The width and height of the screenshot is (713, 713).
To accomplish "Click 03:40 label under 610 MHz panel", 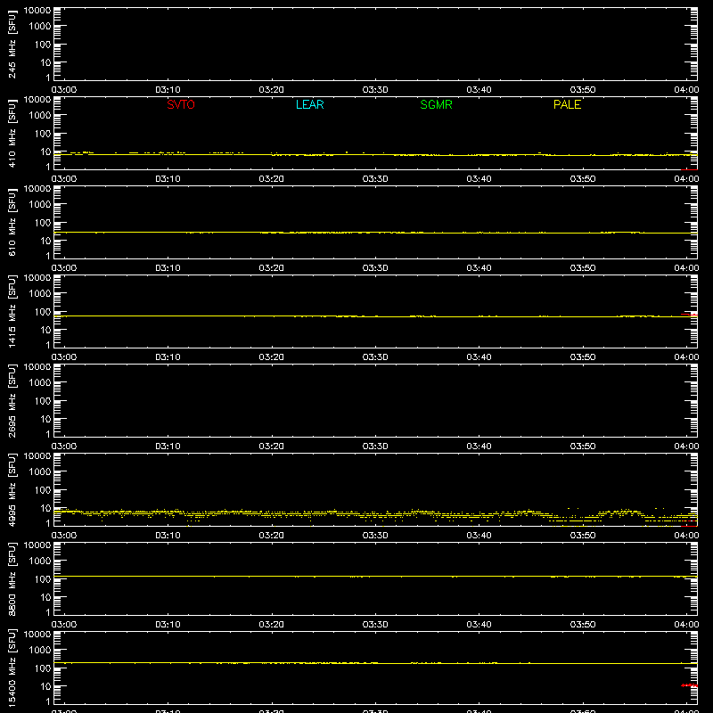I will click(479, 268).
